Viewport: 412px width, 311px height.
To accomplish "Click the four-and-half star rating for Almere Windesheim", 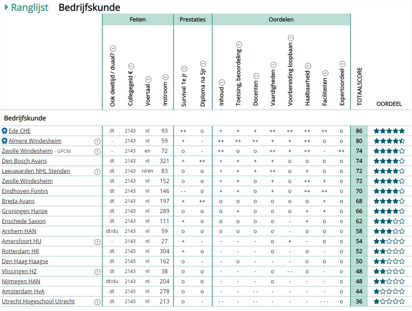I will point(389,141).
